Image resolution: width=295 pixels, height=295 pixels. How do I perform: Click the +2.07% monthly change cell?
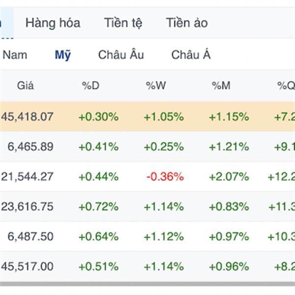(229, 177)
